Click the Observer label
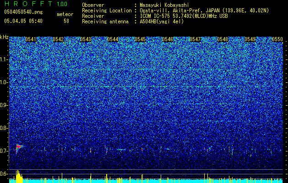Screen dimensions: 288x183 (93, 5)
